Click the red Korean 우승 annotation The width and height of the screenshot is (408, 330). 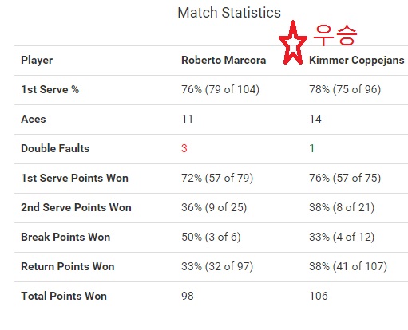pyautogui.click(x=335, y=35)
